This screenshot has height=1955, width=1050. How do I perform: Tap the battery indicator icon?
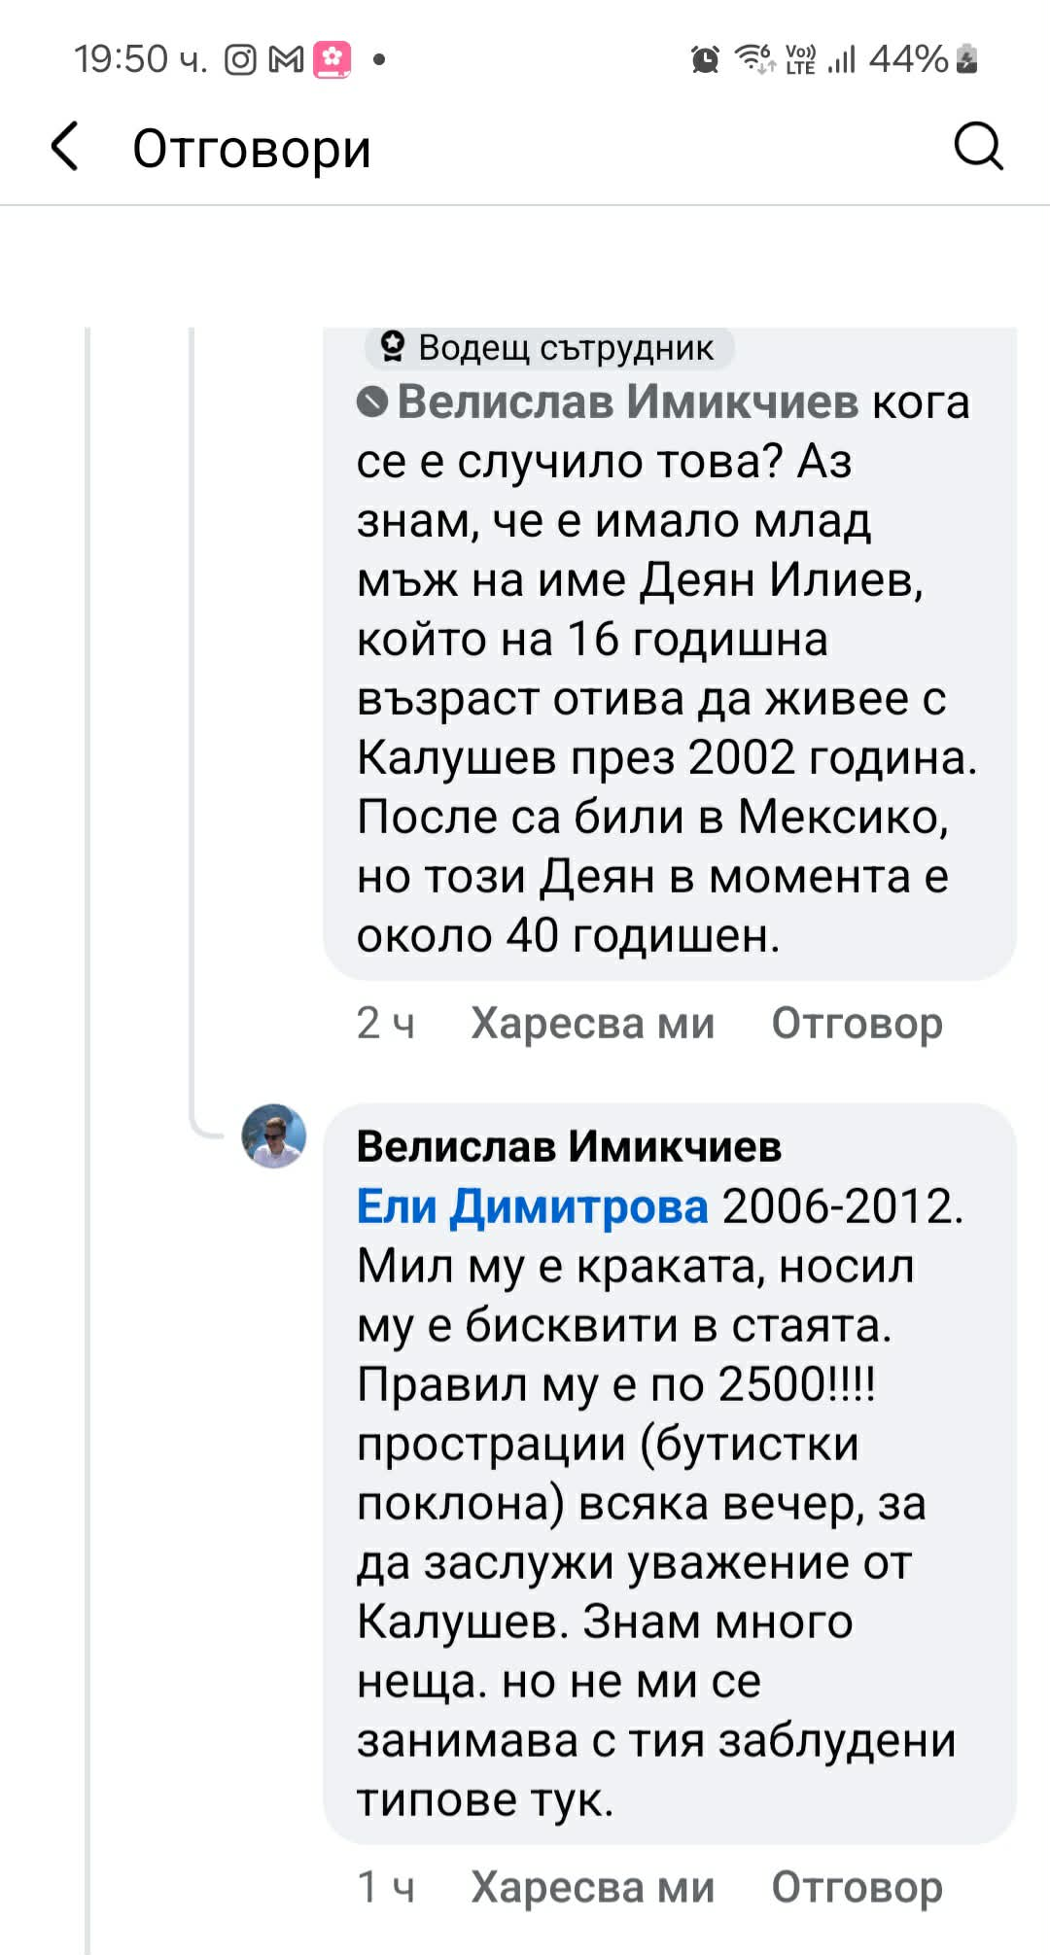pos(966,59)
